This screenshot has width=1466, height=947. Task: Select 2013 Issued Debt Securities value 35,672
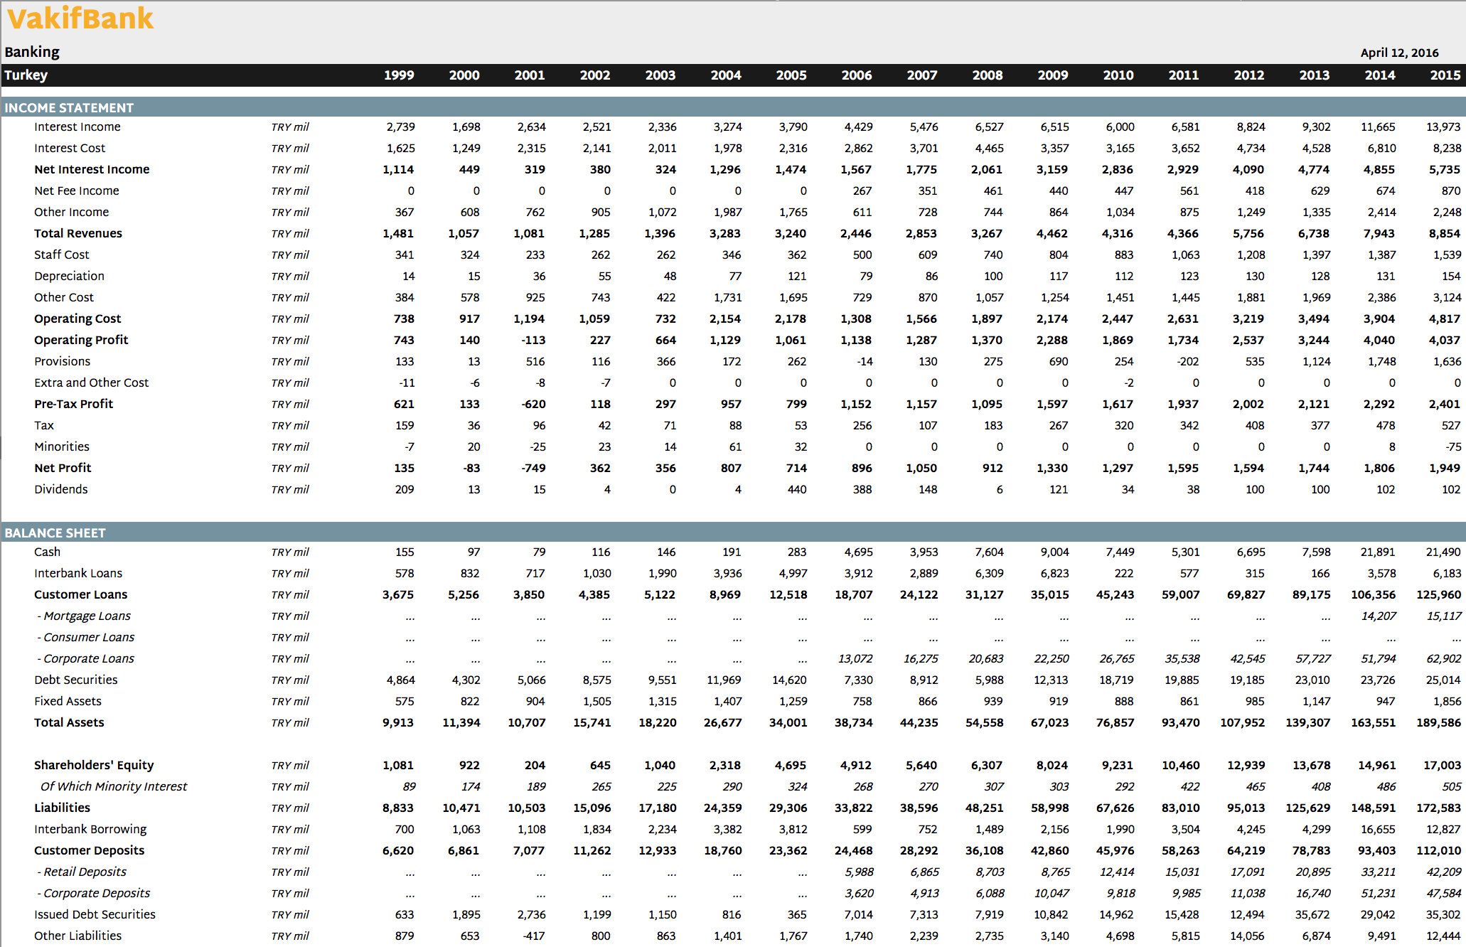coord(1312,914)
